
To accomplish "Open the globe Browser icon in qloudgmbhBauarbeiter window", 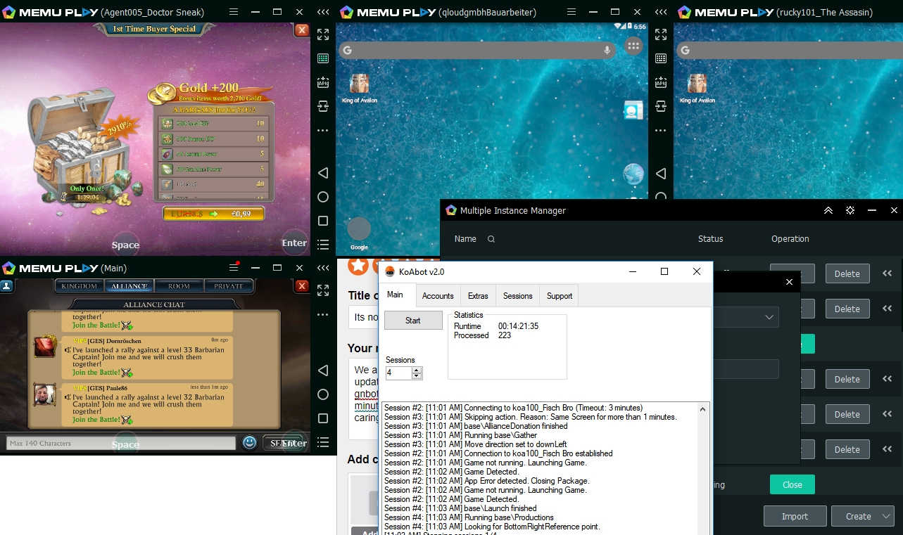I will click(634, 174).
